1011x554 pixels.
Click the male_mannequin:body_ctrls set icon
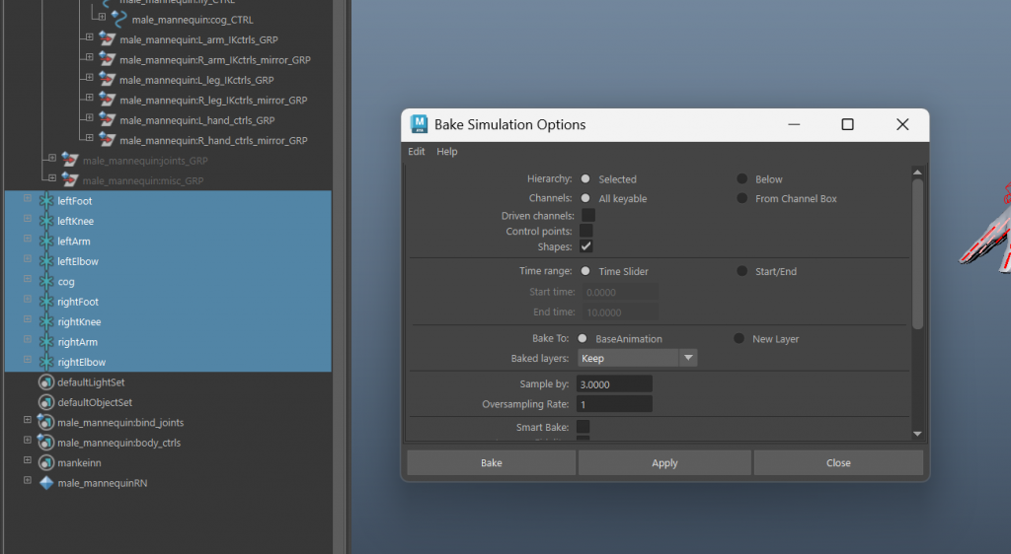coord(45,442)
